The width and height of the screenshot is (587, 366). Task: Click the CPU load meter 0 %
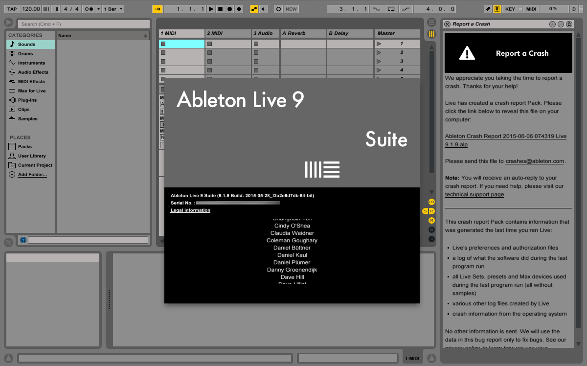553,9
